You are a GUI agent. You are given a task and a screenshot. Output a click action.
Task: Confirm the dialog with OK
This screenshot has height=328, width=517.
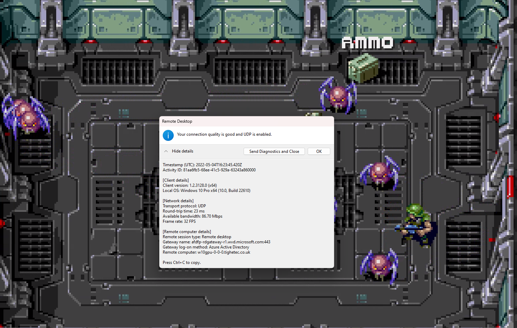pyautogui.click(x=319, y=151)
